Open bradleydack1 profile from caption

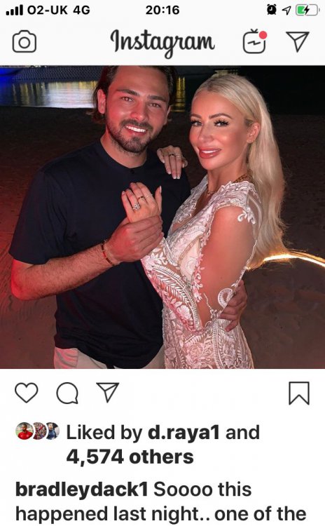point(82,490)
